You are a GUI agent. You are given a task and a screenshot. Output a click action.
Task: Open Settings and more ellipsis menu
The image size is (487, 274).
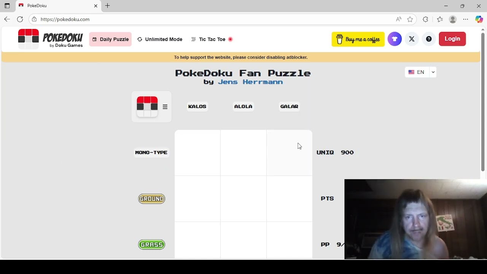tap(466, 19)
